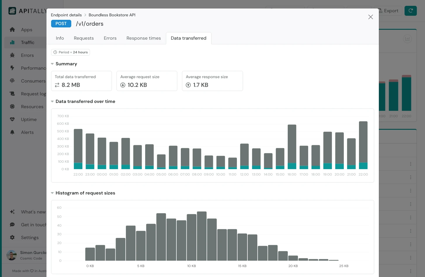Collapse the Histogram of request sizes section

point(52,193)
